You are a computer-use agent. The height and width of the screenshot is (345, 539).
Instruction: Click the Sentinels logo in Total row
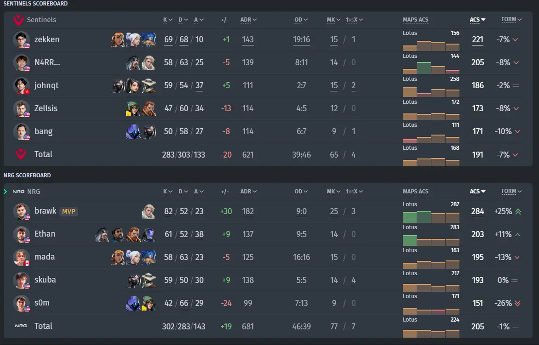point(21,154)
